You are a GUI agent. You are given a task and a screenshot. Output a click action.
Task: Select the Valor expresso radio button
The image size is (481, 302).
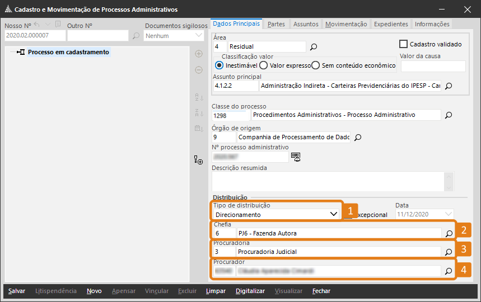click(263, 65)
